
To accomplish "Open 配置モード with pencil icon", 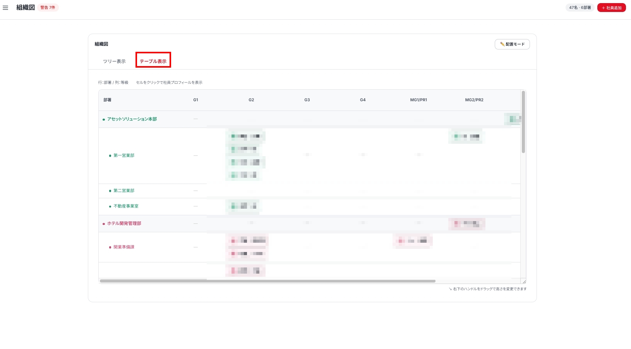I will [512, 44].
